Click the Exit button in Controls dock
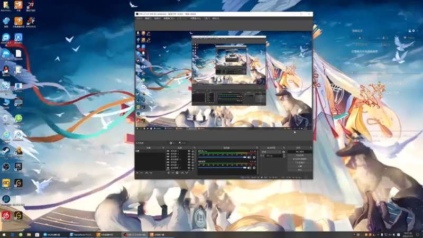 300,170
